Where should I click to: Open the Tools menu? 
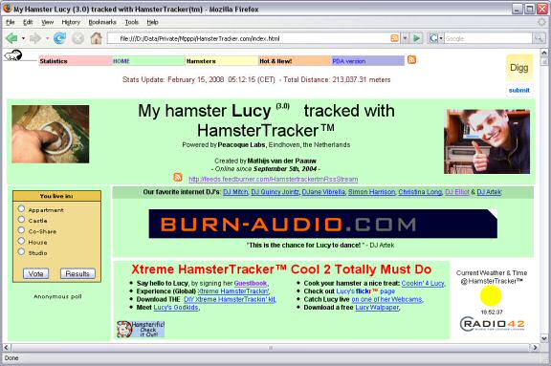(x=132, y=22)
